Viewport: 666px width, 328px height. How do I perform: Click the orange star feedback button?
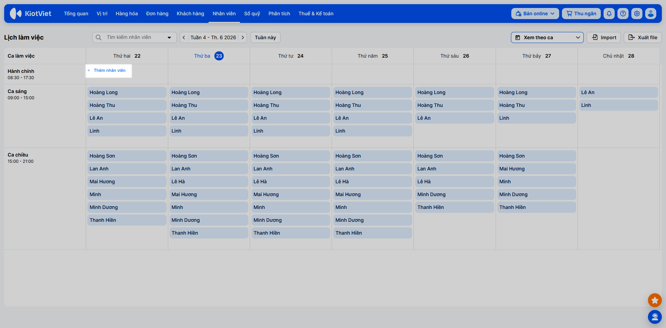coord(655,300)
